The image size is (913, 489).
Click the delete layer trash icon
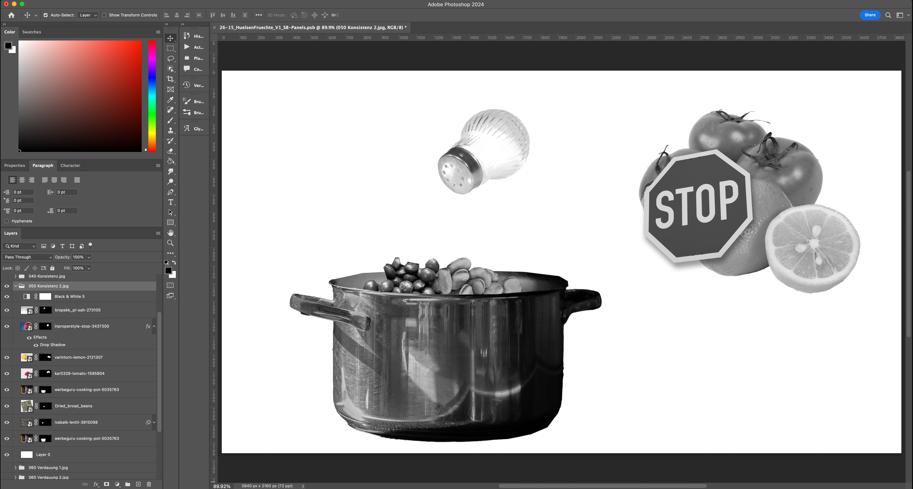coord(149,484)
